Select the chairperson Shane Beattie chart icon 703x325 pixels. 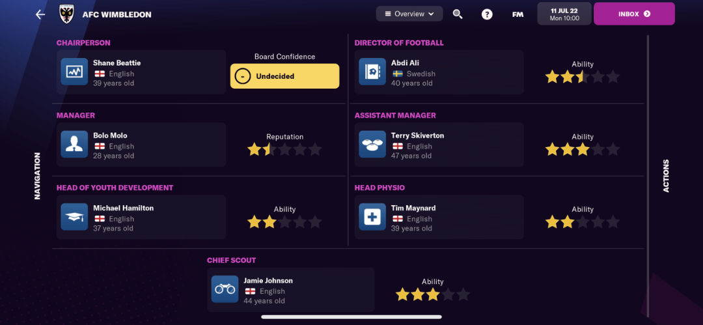pyautogui.click(x=74, y=72)
